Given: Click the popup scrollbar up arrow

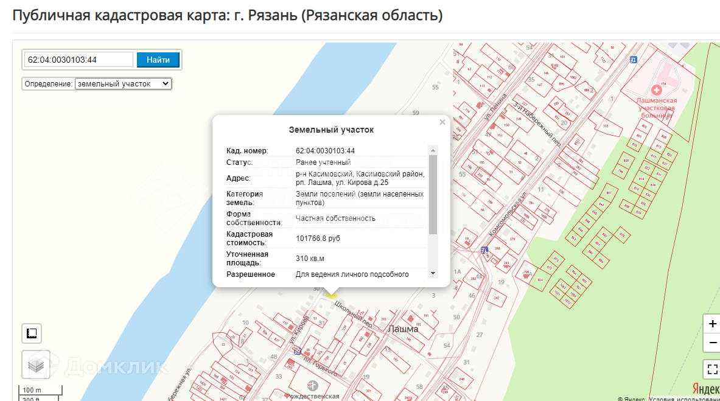Looking at the screenshot, I should pyautogui.click(x=433, y=150).
